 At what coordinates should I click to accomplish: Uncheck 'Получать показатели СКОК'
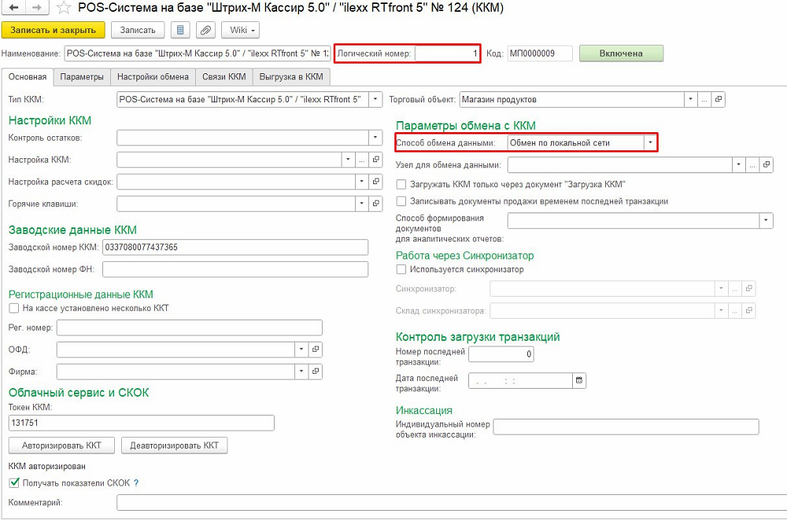coord(13,483)
